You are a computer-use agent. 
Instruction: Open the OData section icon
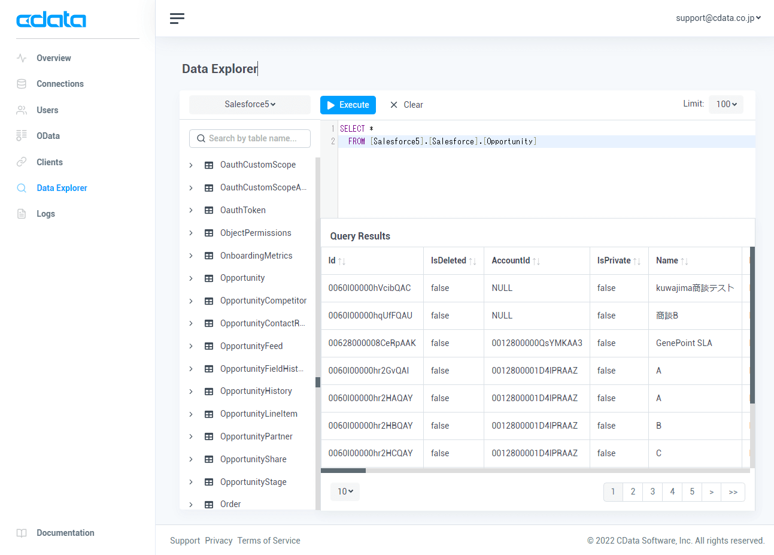pyautogui.click(x=23, y=136)
